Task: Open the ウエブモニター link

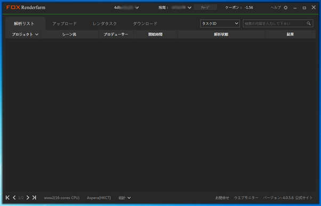Action: tap(246, 197)
